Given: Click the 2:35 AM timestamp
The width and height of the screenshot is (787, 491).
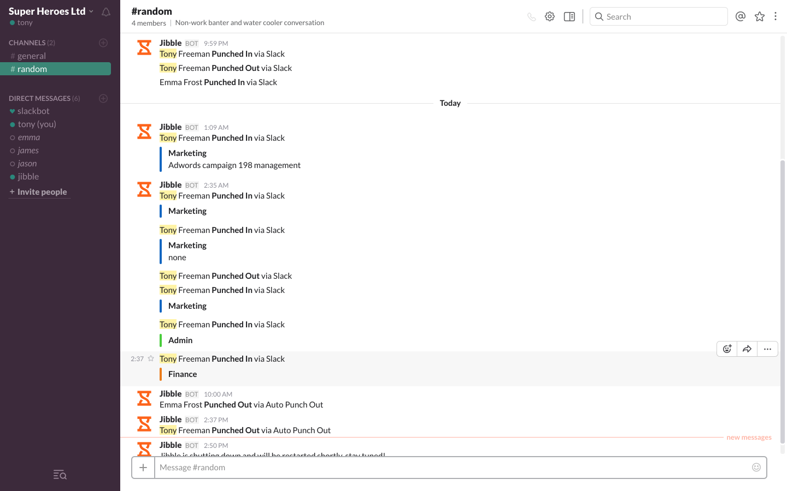Looking at the screenshot, I should pos(216,185).
